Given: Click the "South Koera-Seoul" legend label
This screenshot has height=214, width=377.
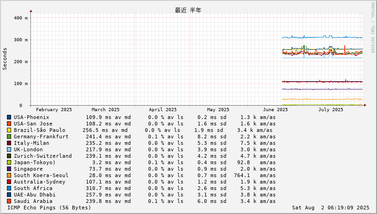Looking at the screenshot, I should [41, 176].
